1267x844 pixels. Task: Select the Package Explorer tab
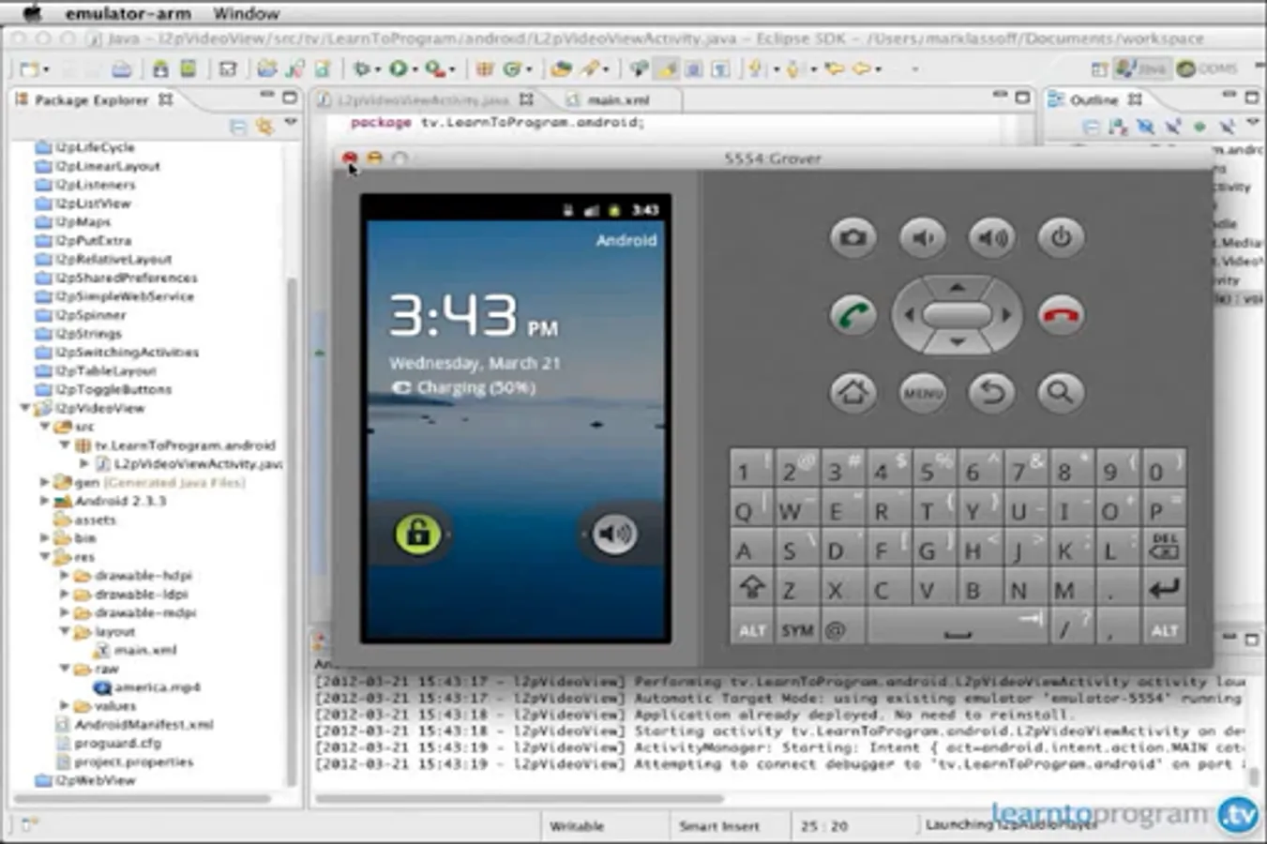pyautogui.click(x=92, y=99)
